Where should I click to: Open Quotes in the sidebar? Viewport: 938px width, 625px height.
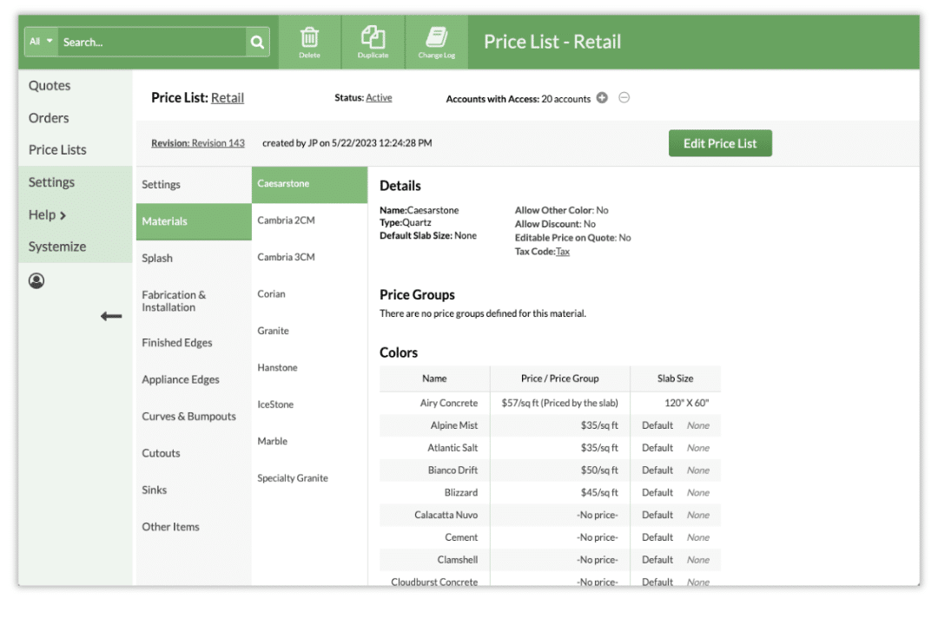click(50, 86)
